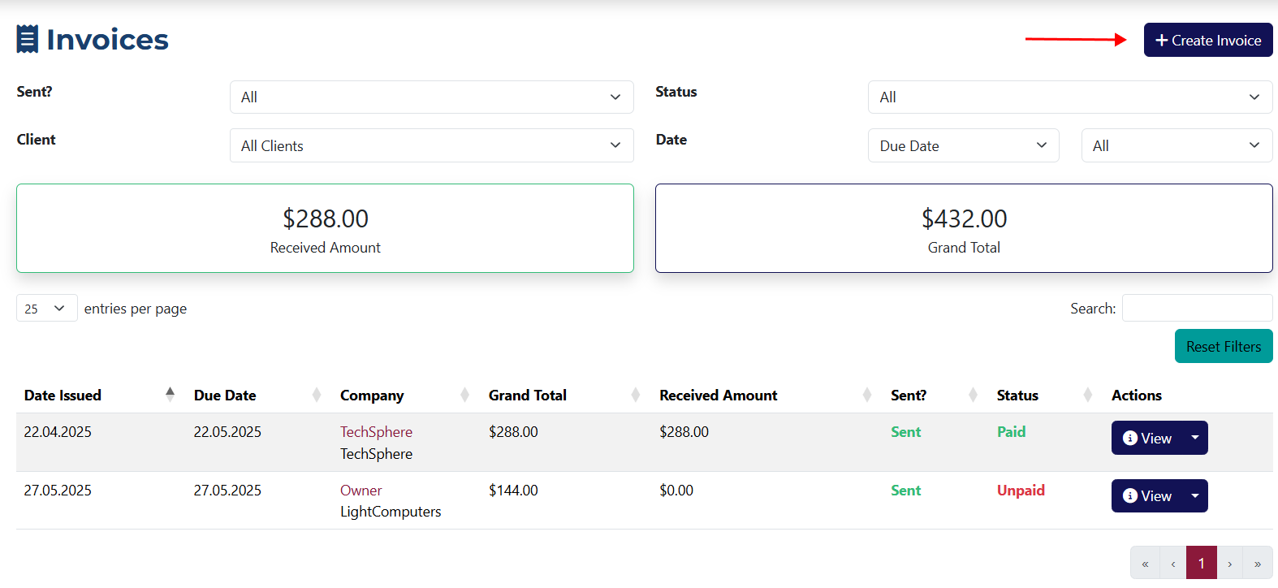Screen dimensions: 1278x588
Task: Go to last page of results
Action: coord(1258,563)
